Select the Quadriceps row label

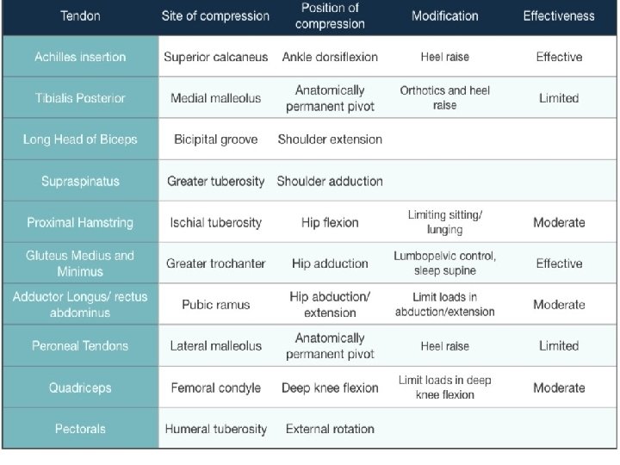[80, 387]
